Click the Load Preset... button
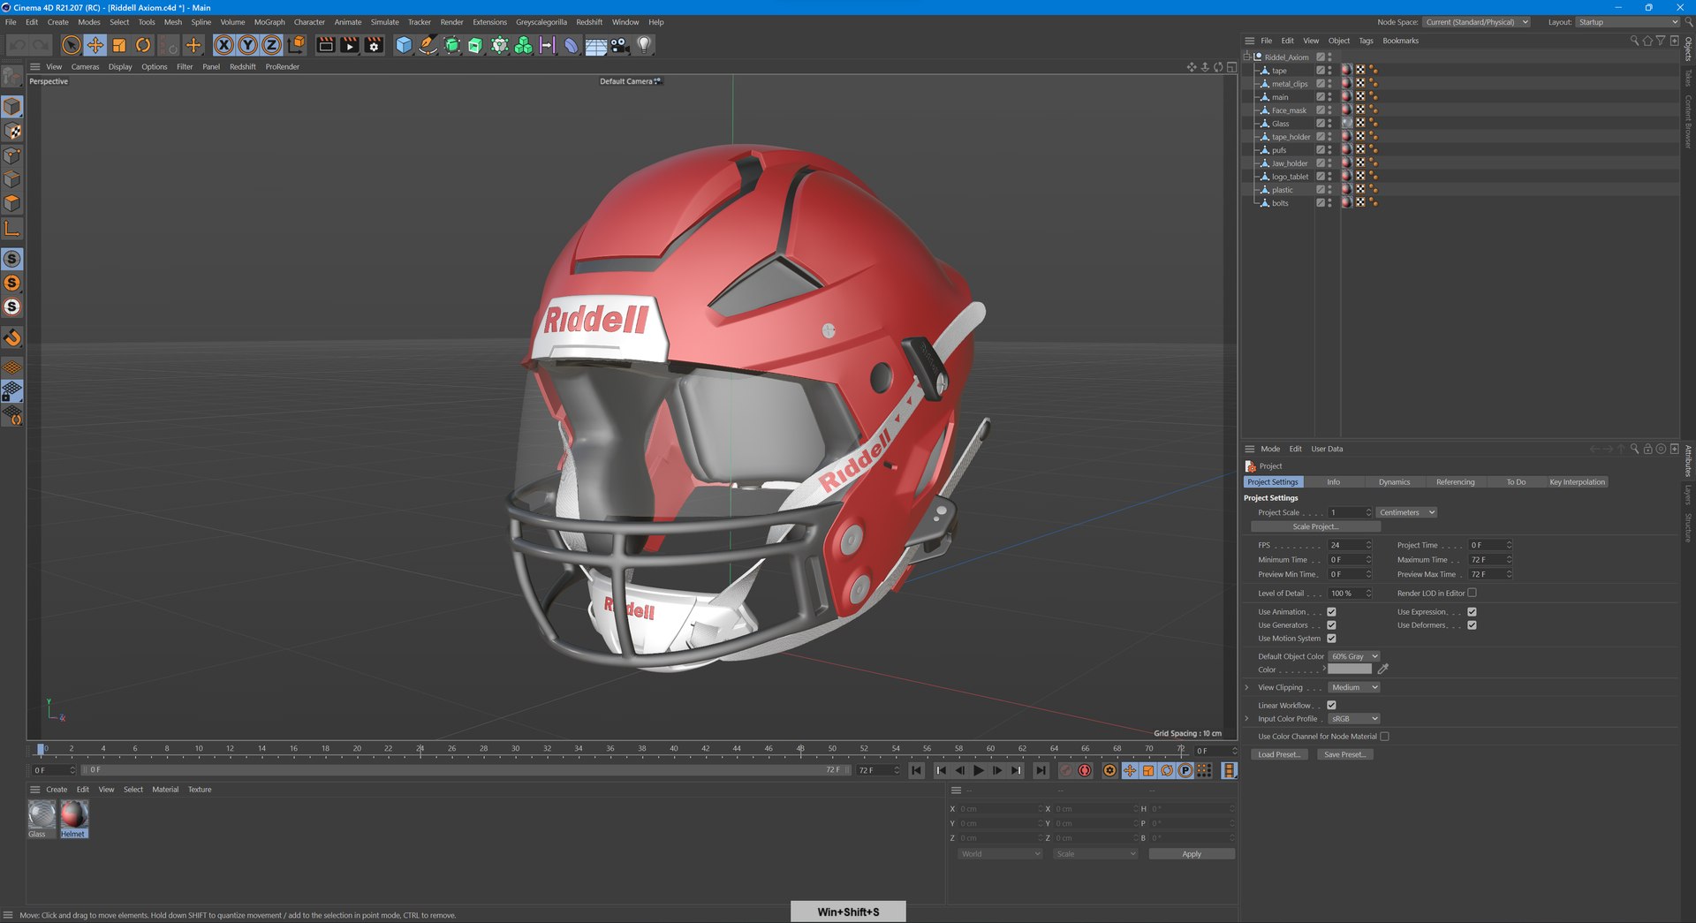 click(x=1278, y=754)
